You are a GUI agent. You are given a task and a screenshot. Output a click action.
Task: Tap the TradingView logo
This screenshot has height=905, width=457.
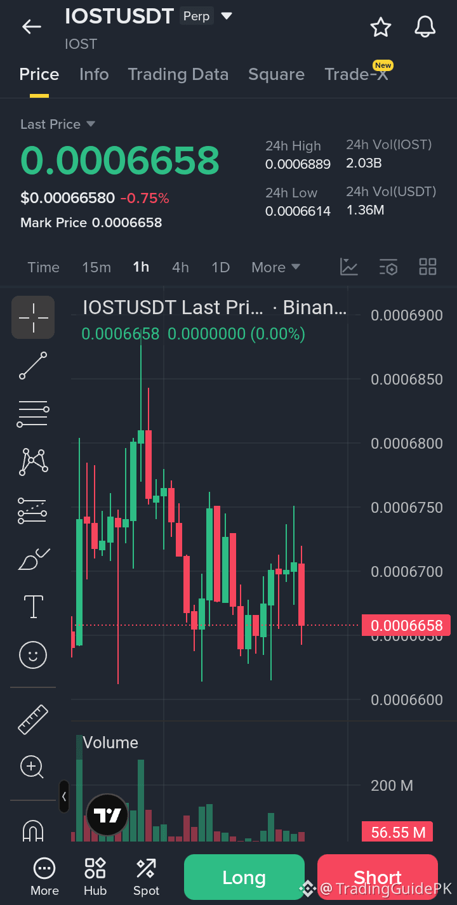click(x=107, y=815)
